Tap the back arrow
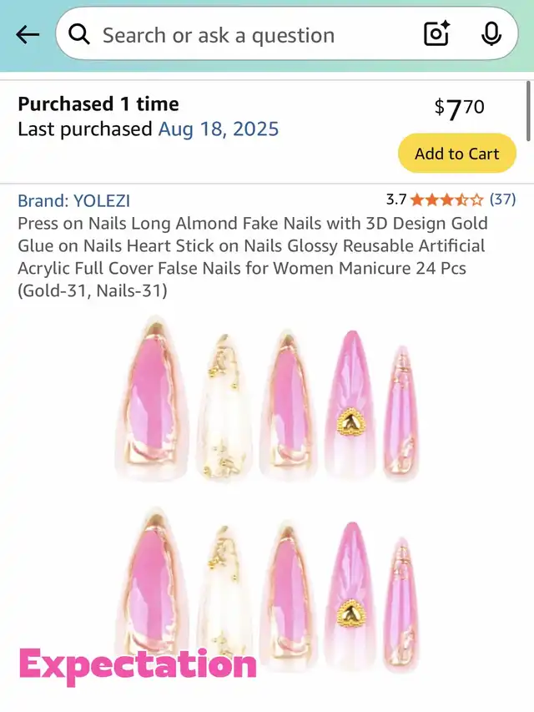Image resolution: width=534 pixels, height=712 pixels. coord(28,34)
